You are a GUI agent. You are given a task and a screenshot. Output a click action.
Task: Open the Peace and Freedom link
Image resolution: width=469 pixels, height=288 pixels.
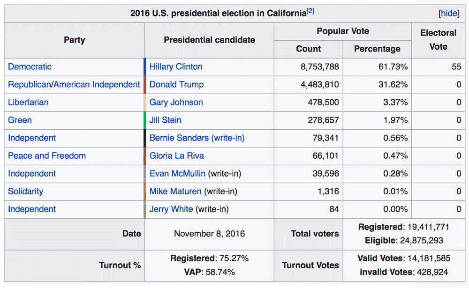click(x=47, y=156)
